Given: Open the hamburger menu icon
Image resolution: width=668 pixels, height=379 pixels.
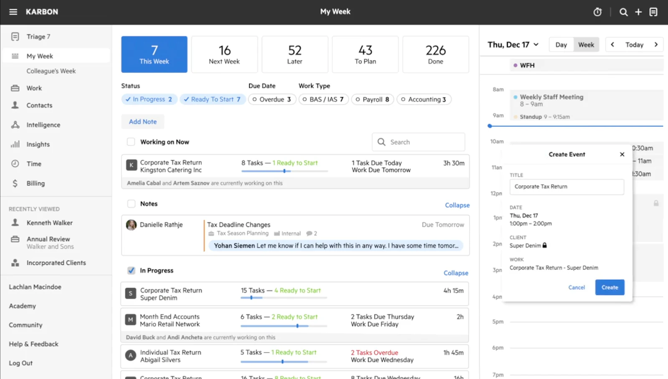Looking at the screenshot, I should pos(13,12).
